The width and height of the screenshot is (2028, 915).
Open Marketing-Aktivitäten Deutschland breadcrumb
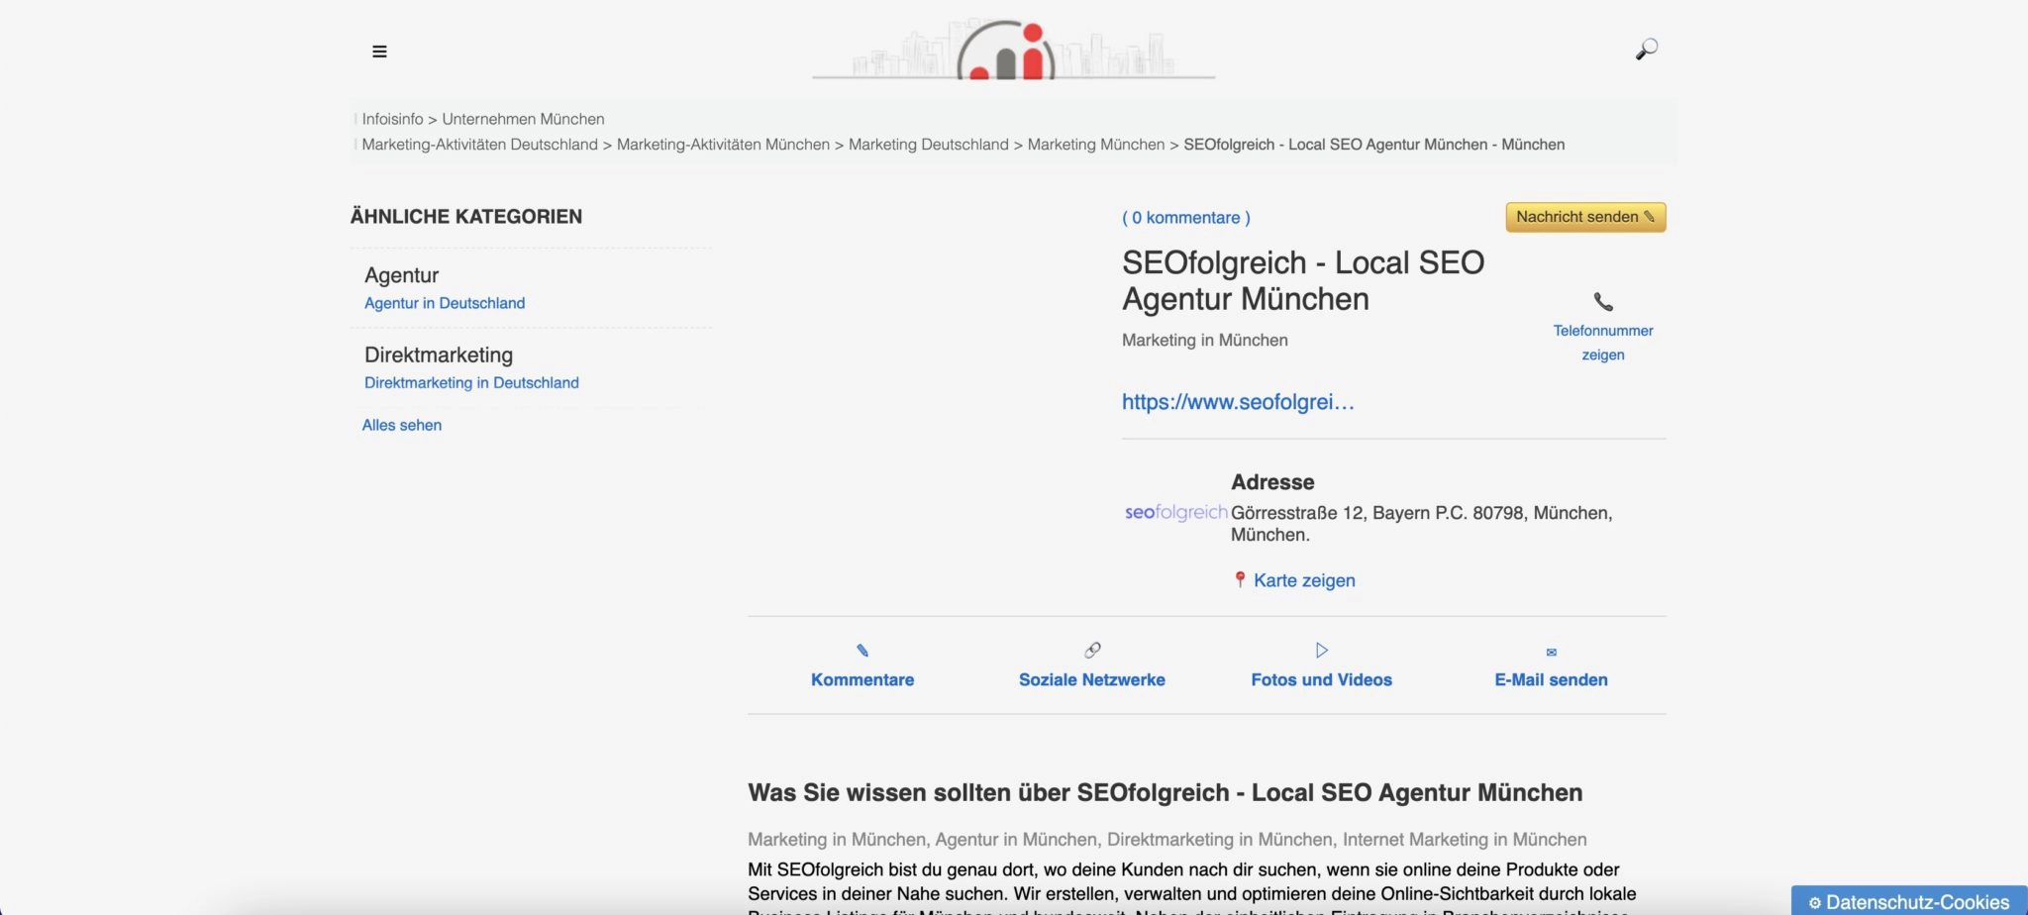[479, 145]
